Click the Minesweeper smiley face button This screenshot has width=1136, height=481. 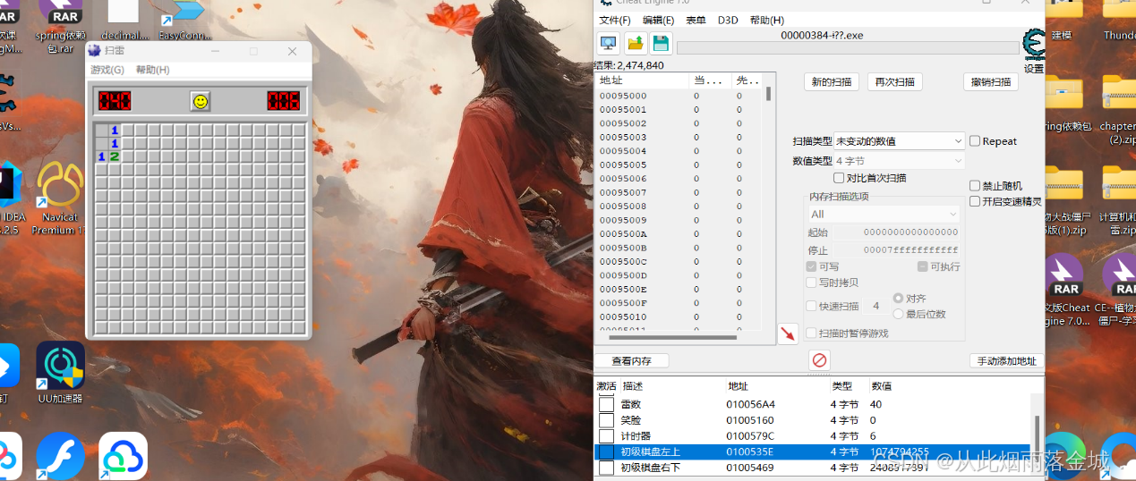pyautogui.click(x=201, y=101)
